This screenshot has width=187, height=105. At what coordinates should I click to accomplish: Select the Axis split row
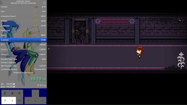[23, 45]
